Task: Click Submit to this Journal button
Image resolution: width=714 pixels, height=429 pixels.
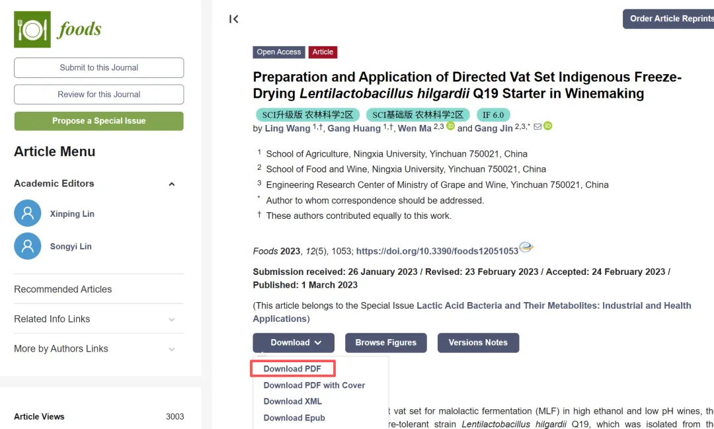Action: pyautogui.click(x=99, y=68)
